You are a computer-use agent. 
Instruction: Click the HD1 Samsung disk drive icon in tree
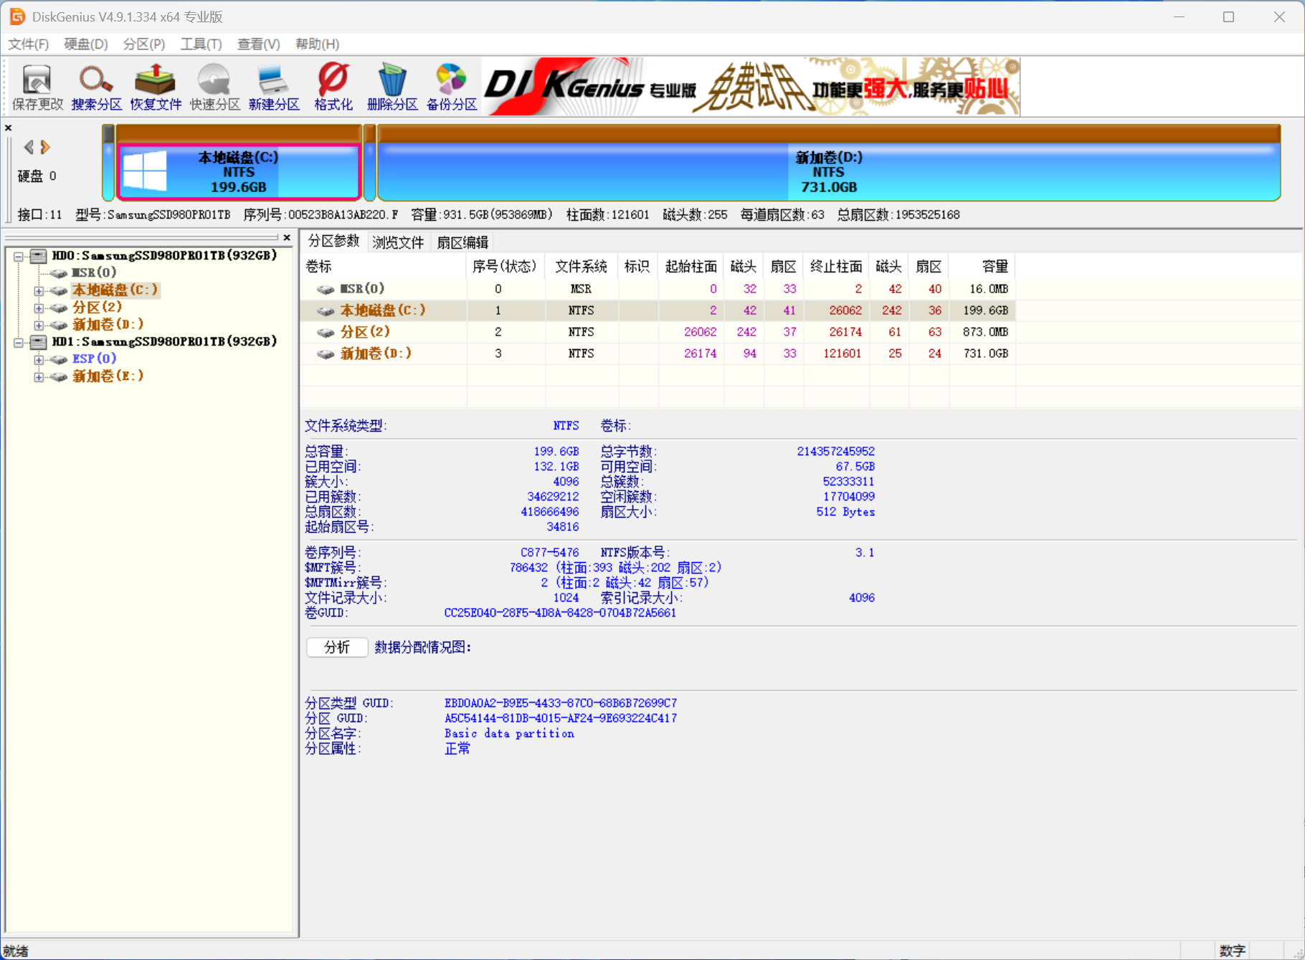(39, 342)
